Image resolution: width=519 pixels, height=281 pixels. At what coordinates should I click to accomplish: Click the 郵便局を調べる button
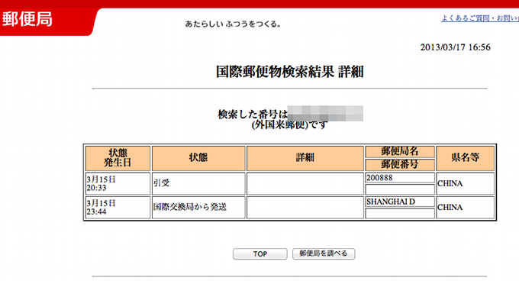point(324,254)
